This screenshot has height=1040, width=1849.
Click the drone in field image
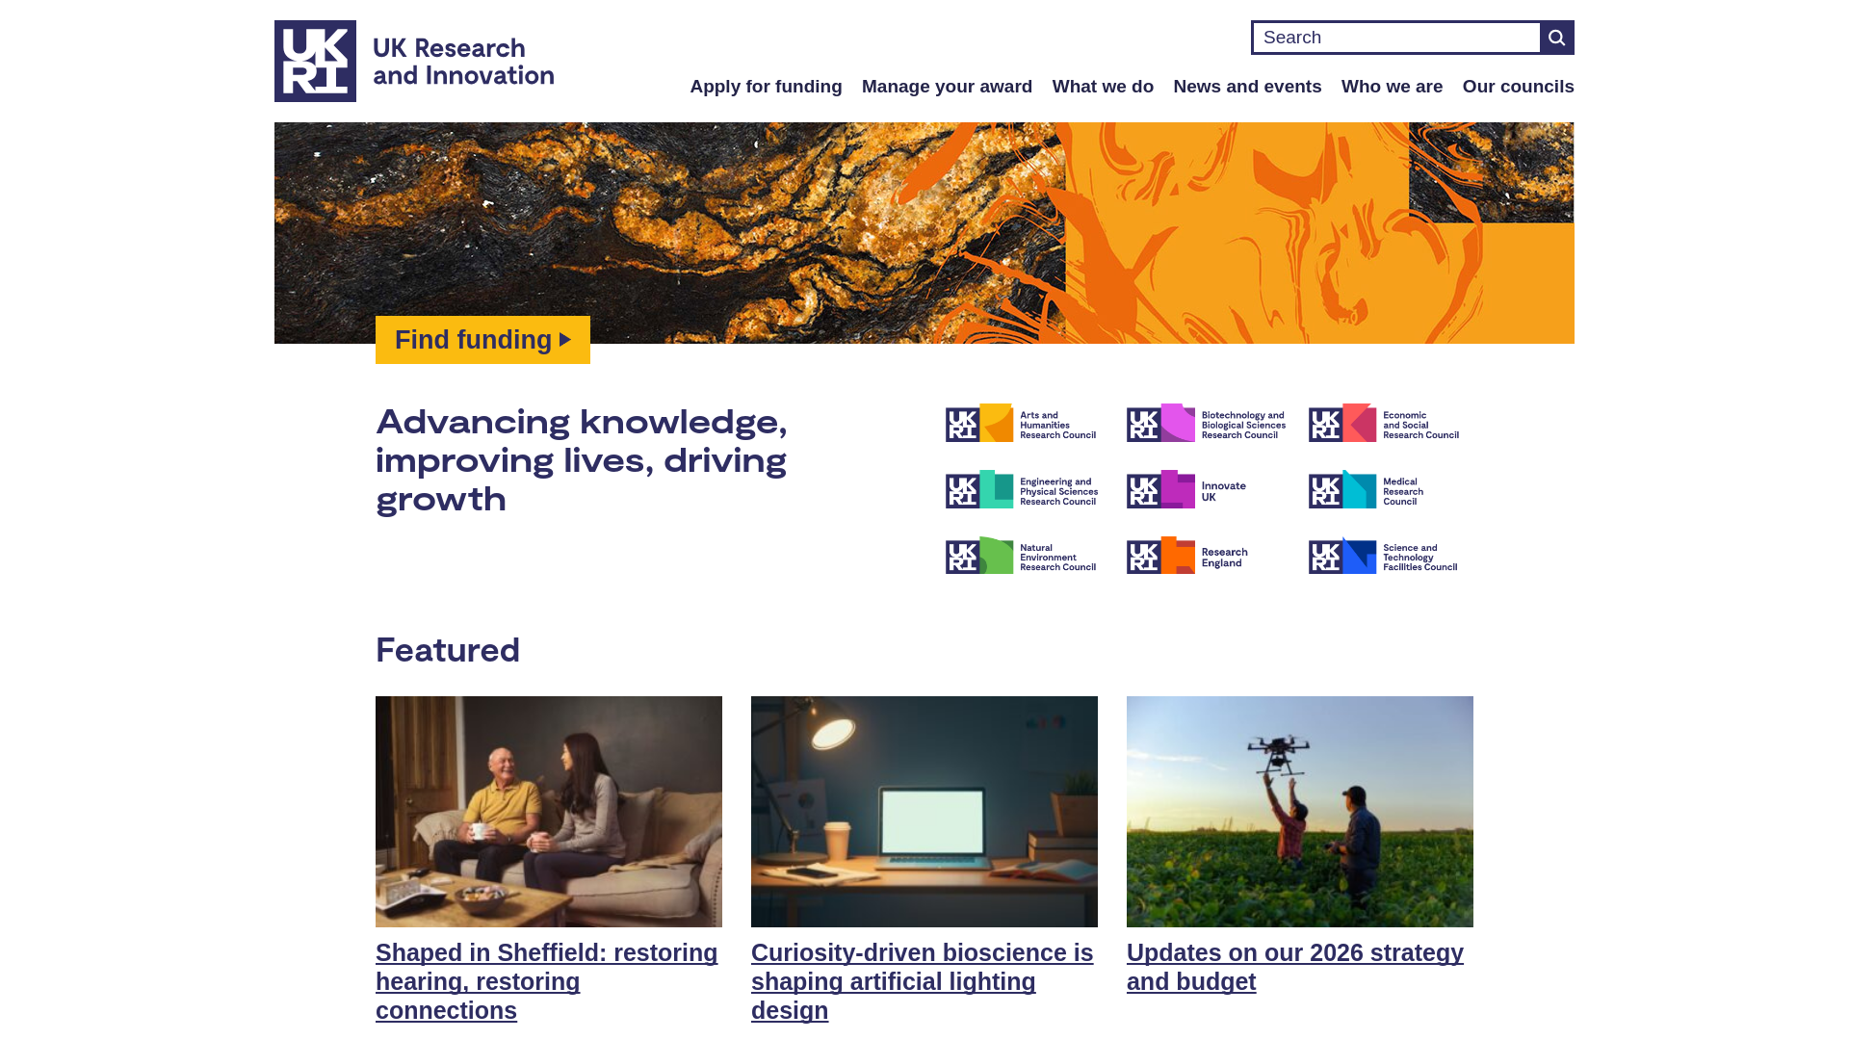coord(1300,812)
